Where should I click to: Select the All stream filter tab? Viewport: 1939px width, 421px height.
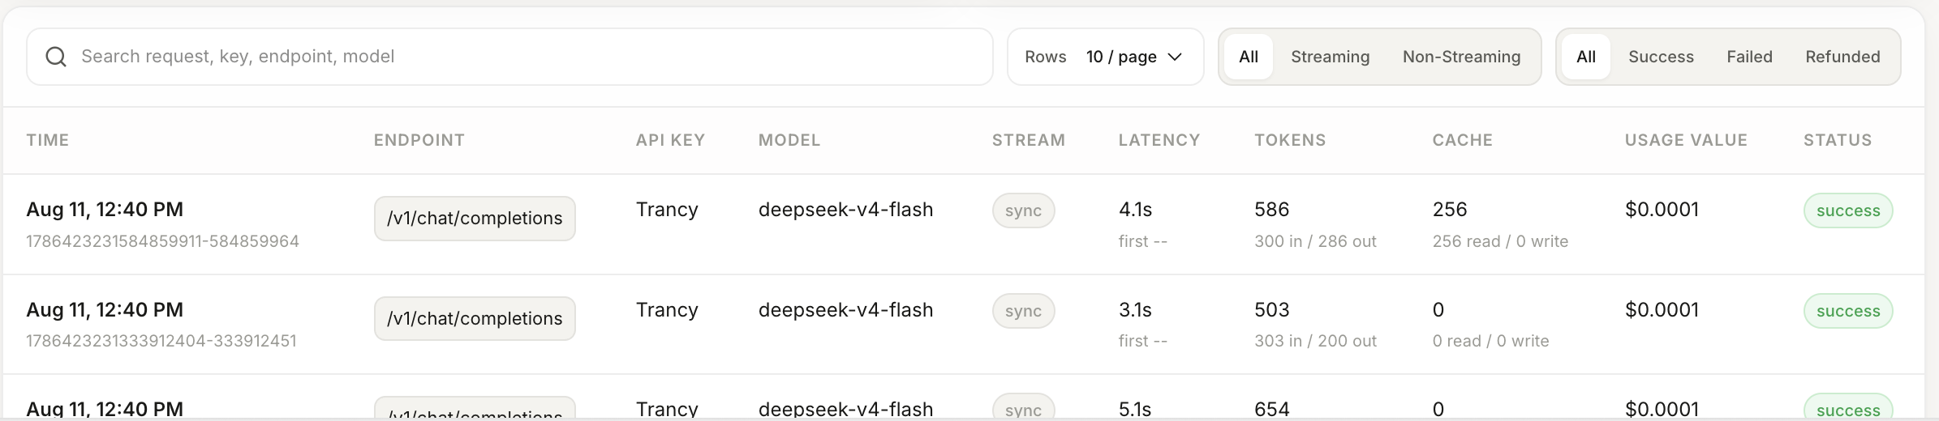click(1249, 57)
